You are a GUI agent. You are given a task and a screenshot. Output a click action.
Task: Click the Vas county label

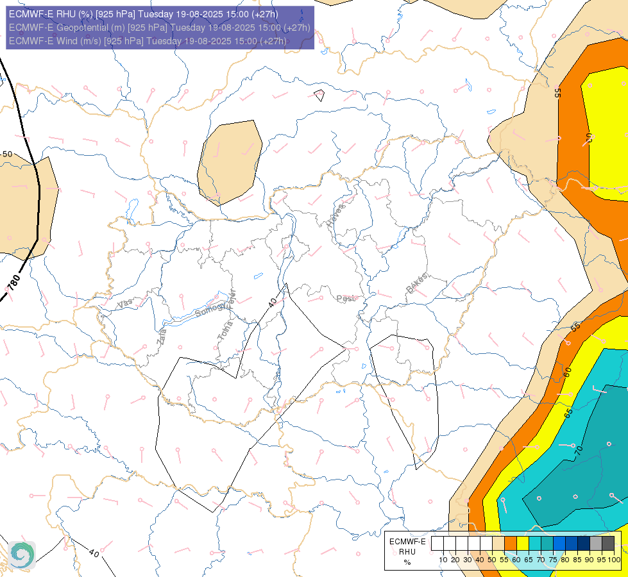[125, 303]
